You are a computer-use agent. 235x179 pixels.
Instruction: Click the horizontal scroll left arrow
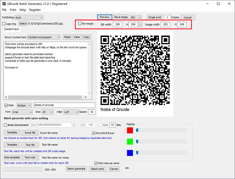[x=6, y=97]
